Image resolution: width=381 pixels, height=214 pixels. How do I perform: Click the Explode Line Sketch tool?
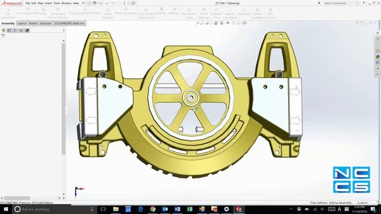coord(230,14)
